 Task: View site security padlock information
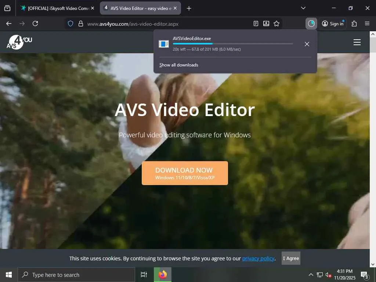pyautogui.click(x=81, y=23)
